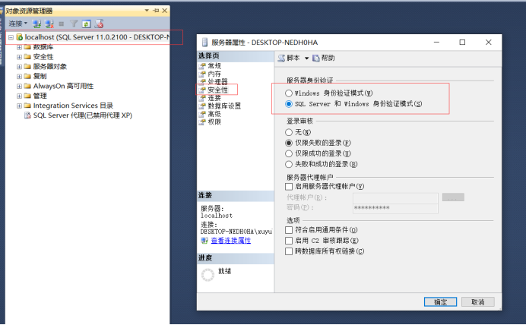Screen dimensions: 526x325
Task: Open 查看连接属性 link
Action: [231, 241]
